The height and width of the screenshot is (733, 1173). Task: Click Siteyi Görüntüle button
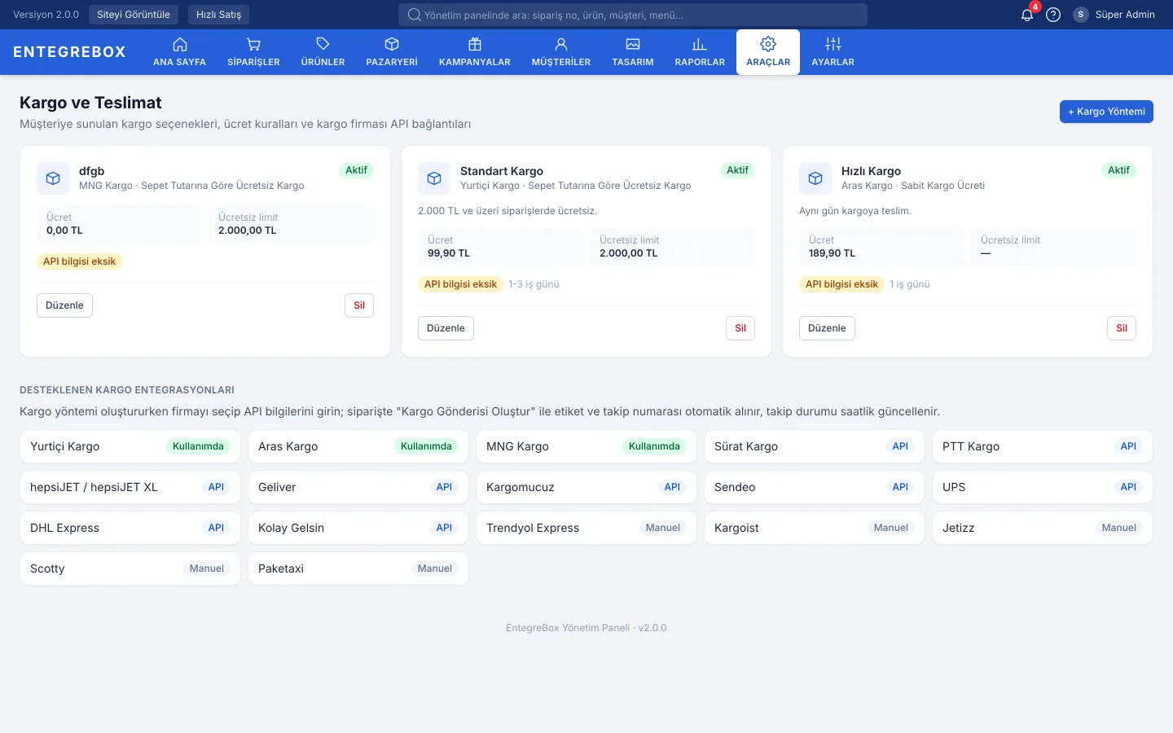click(134, 15)
